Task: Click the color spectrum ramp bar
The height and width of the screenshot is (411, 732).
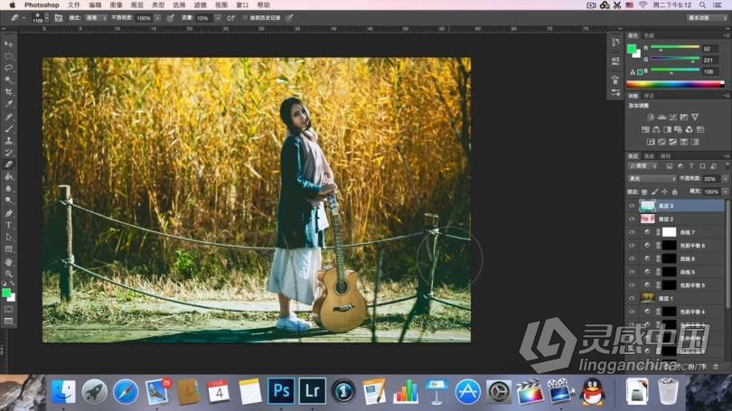Action: (675, 84)
